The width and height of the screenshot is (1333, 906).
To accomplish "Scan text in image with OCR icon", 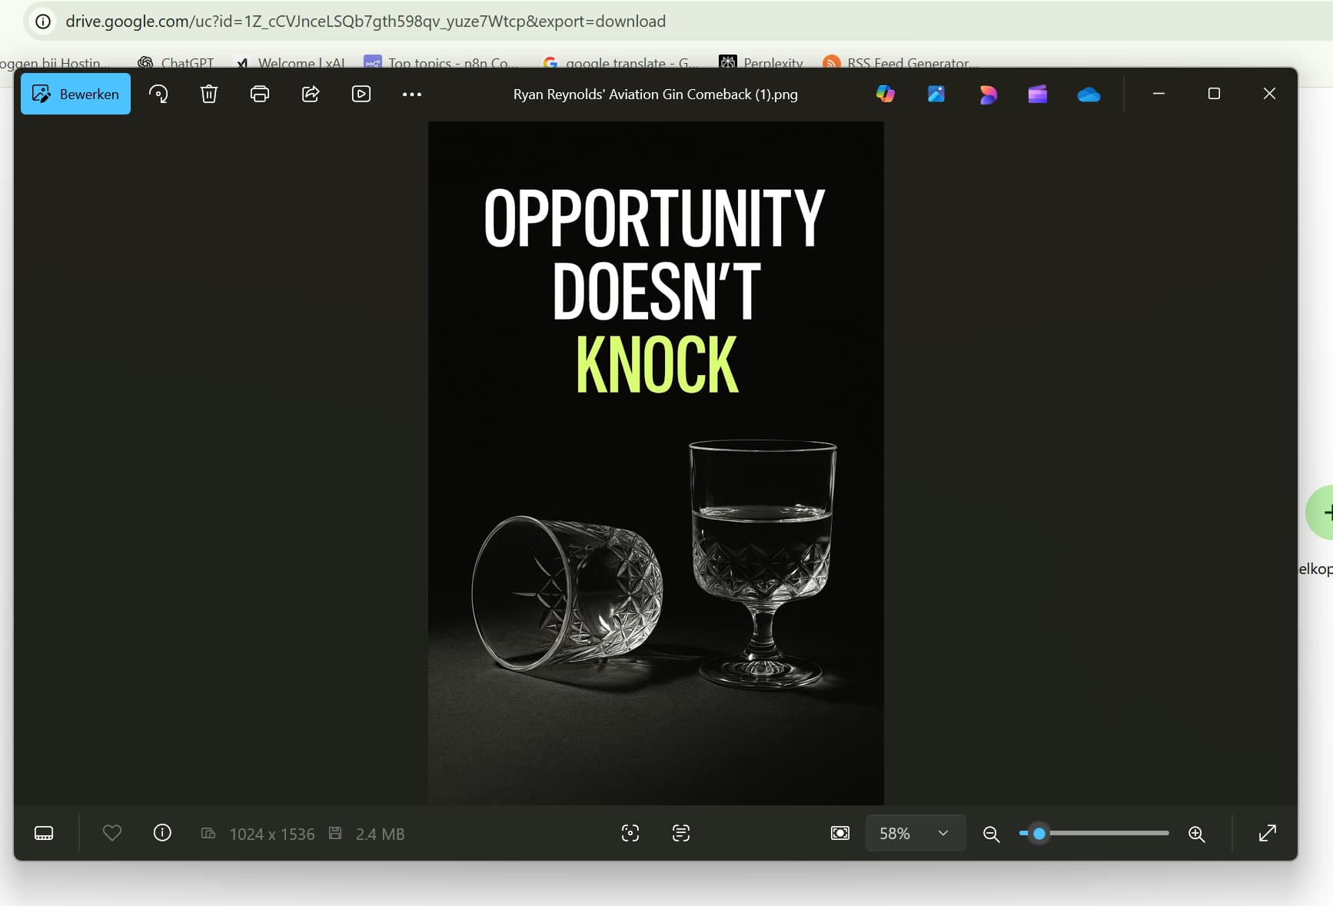I will click(x=681, y=833).
